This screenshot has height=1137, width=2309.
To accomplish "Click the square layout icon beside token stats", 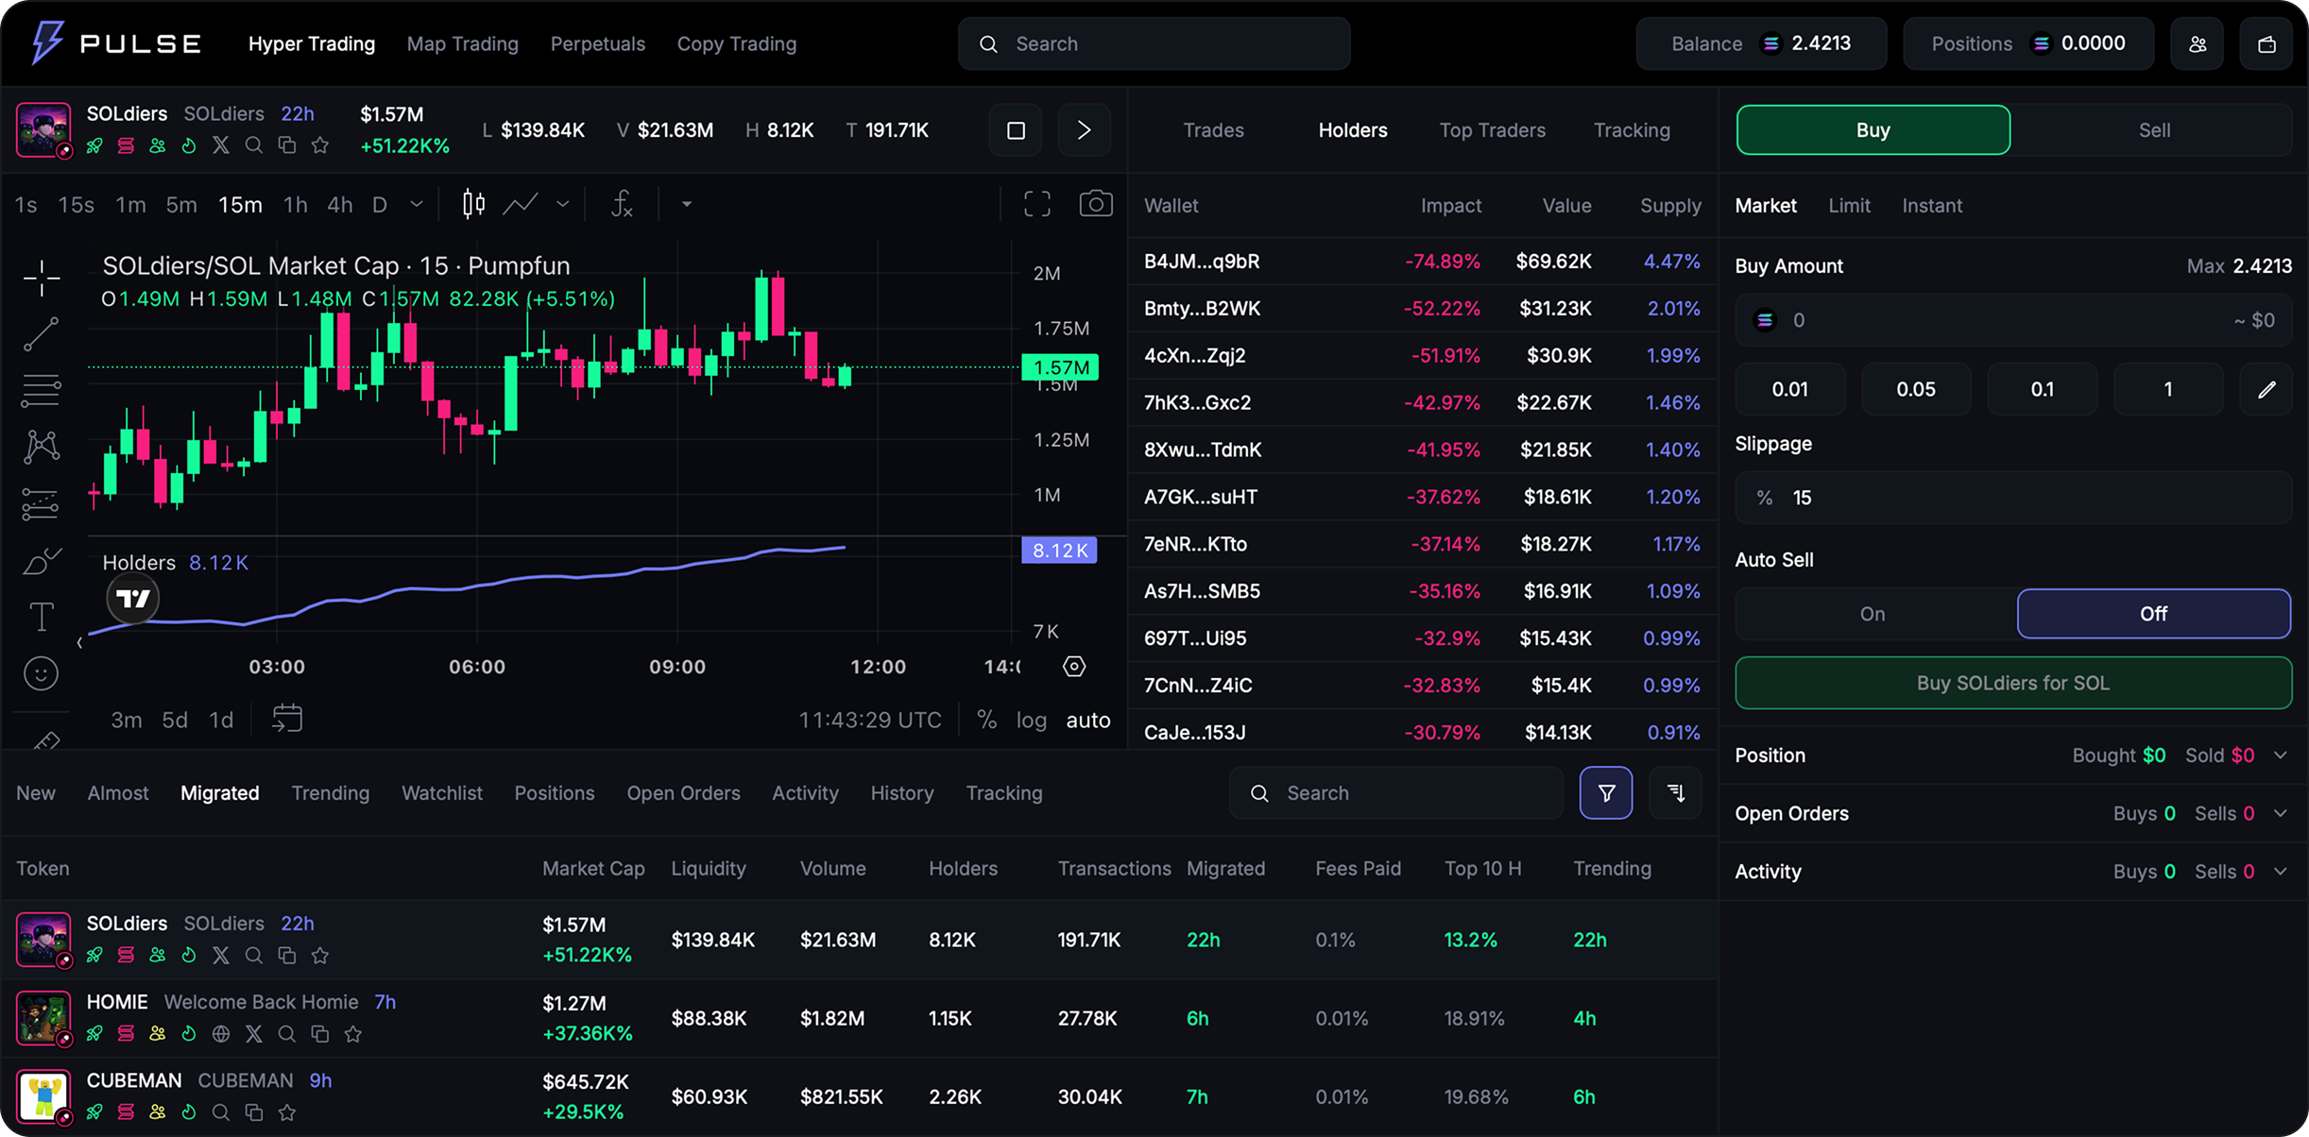I will pyautogui.click(x=1016, y=130).
